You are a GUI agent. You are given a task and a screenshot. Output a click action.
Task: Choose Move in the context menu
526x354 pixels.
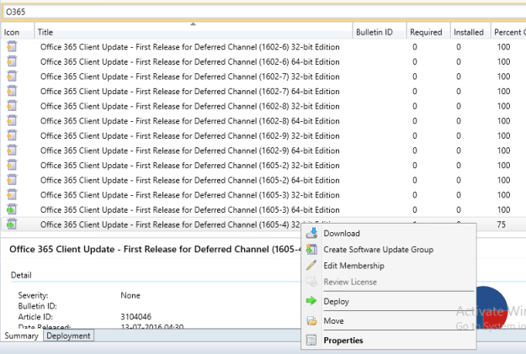[389, 320]
